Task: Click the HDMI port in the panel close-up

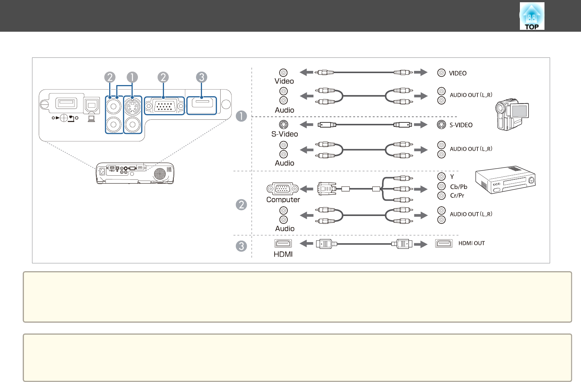Action: coord(202,104)
